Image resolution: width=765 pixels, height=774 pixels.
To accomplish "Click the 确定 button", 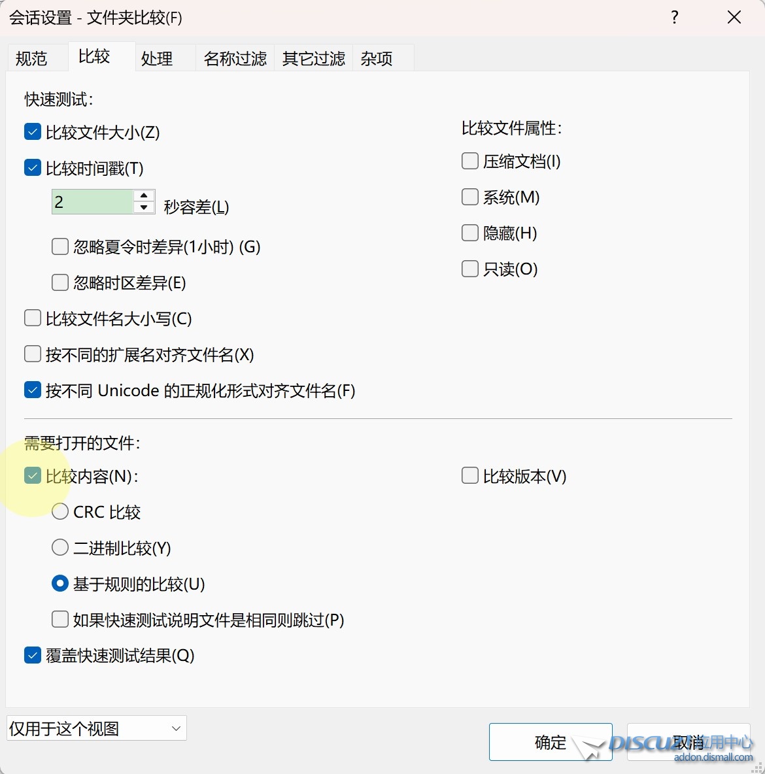I will [550, 742].
